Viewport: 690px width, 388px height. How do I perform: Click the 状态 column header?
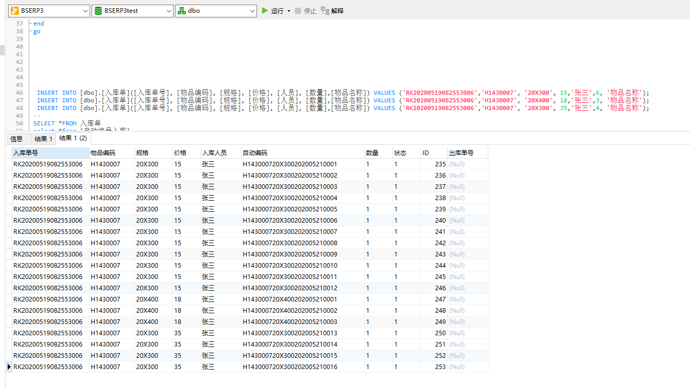tap(406, 153)
